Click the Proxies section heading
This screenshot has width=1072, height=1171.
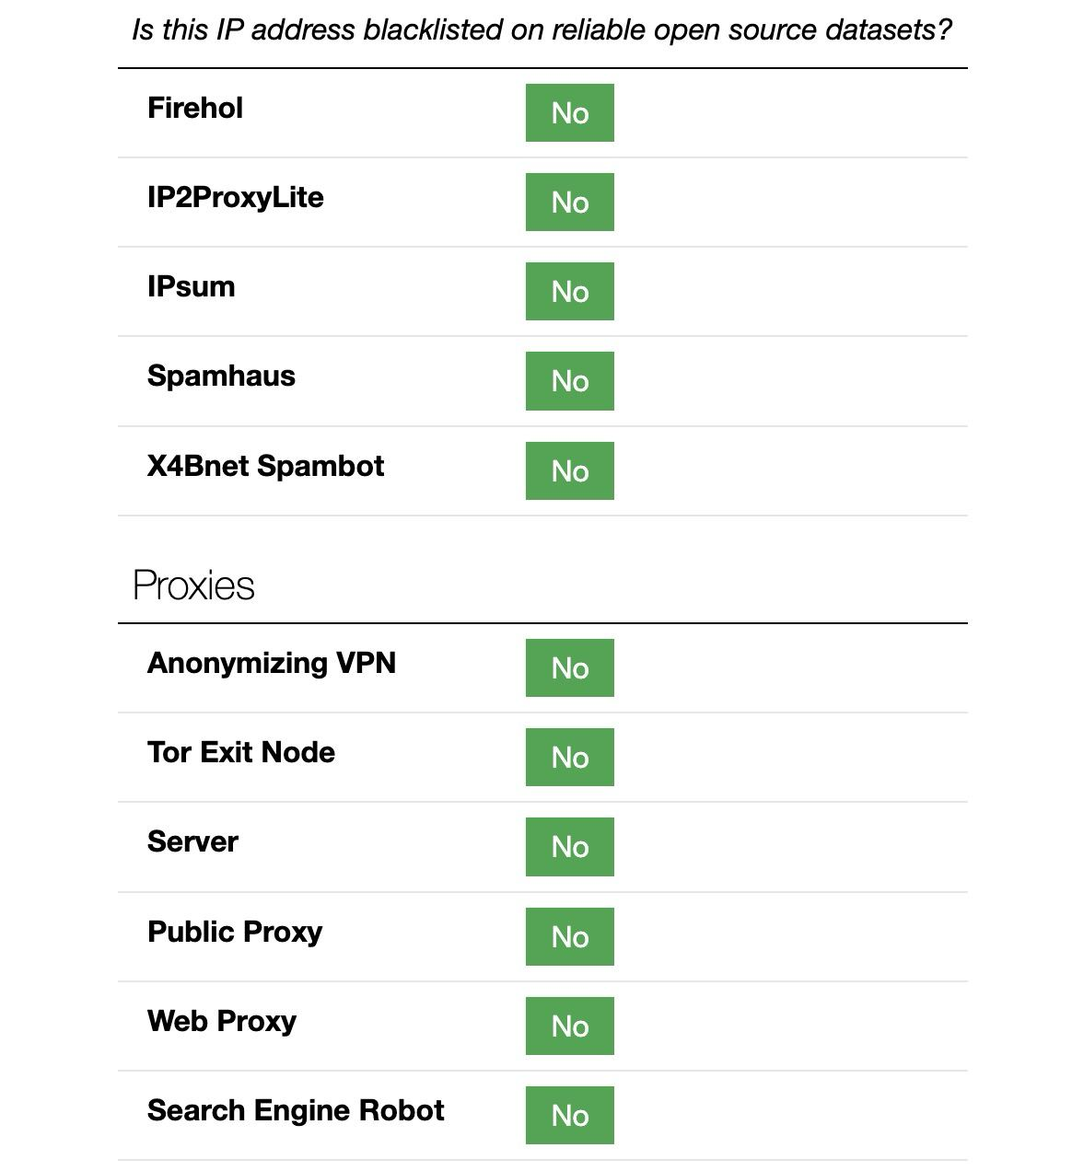point(193,585)
